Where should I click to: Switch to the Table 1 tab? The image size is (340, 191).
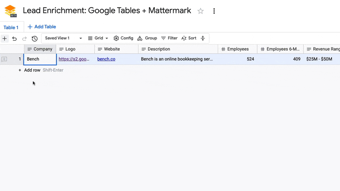pyautogui.click(x=11, y=28)
